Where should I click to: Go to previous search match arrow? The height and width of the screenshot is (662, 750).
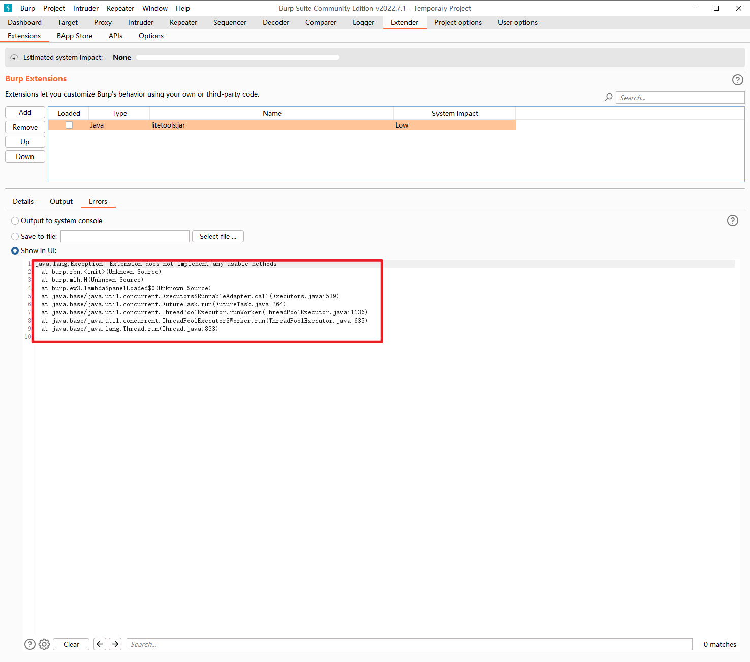(x=100, y=644)
